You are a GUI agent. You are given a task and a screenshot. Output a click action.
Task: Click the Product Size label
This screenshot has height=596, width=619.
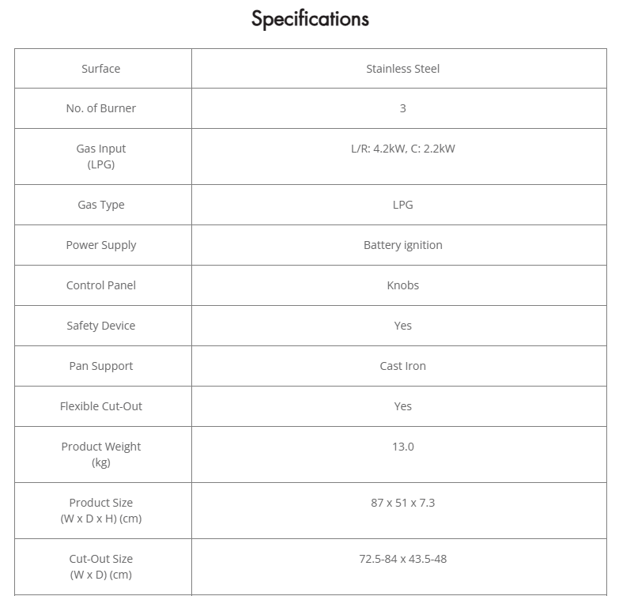click(101, 511)
